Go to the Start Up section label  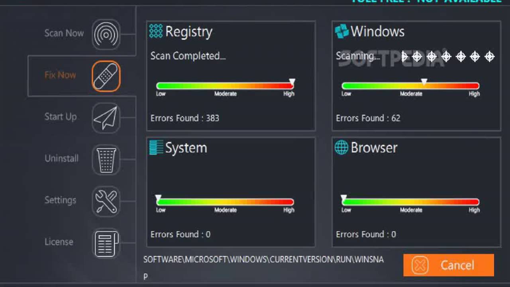61,117
